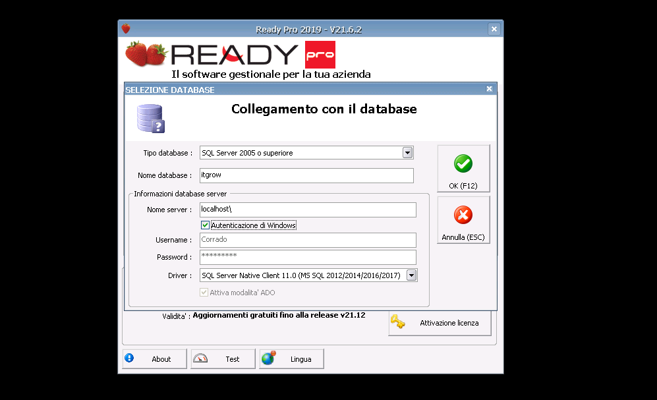Click the key icon for license activation

click(397, 322)
